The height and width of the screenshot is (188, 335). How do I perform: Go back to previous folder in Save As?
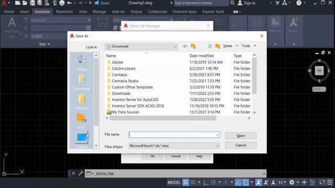pos(185,46)
